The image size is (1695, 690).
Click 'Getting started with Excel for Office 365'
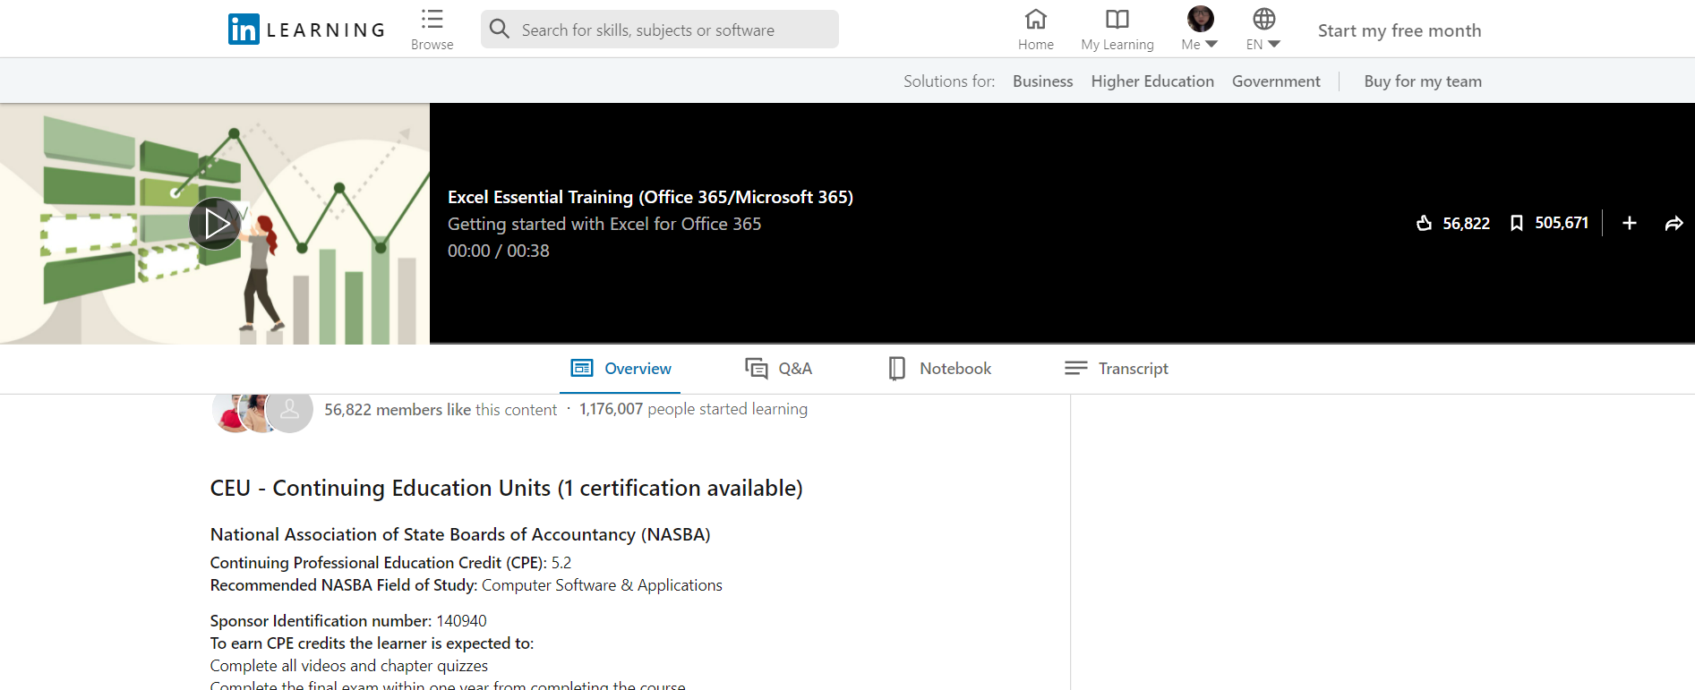(604, 224)
